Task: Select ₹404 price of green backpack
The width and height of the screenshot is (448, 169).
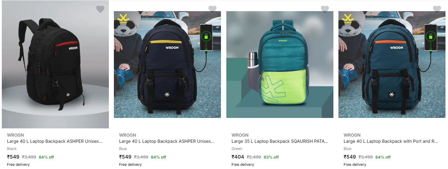Action: coord(238,157)
